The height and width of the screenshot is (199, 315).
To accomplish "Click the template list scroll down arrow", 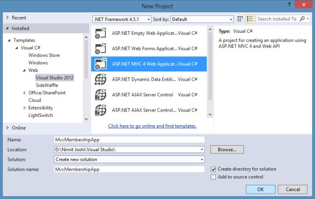I will pos(210,115).
